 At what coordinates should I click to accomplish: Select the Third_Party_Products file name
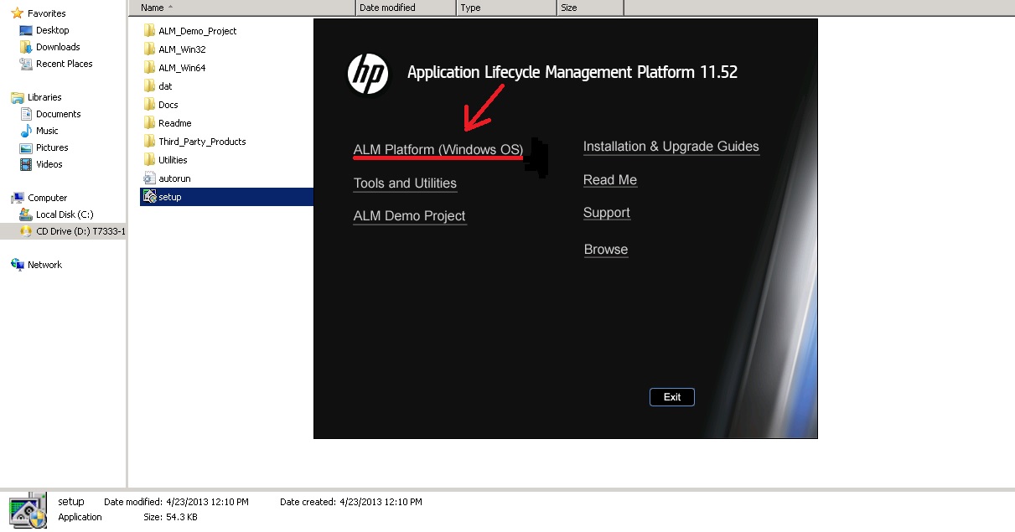coord(202,142)
